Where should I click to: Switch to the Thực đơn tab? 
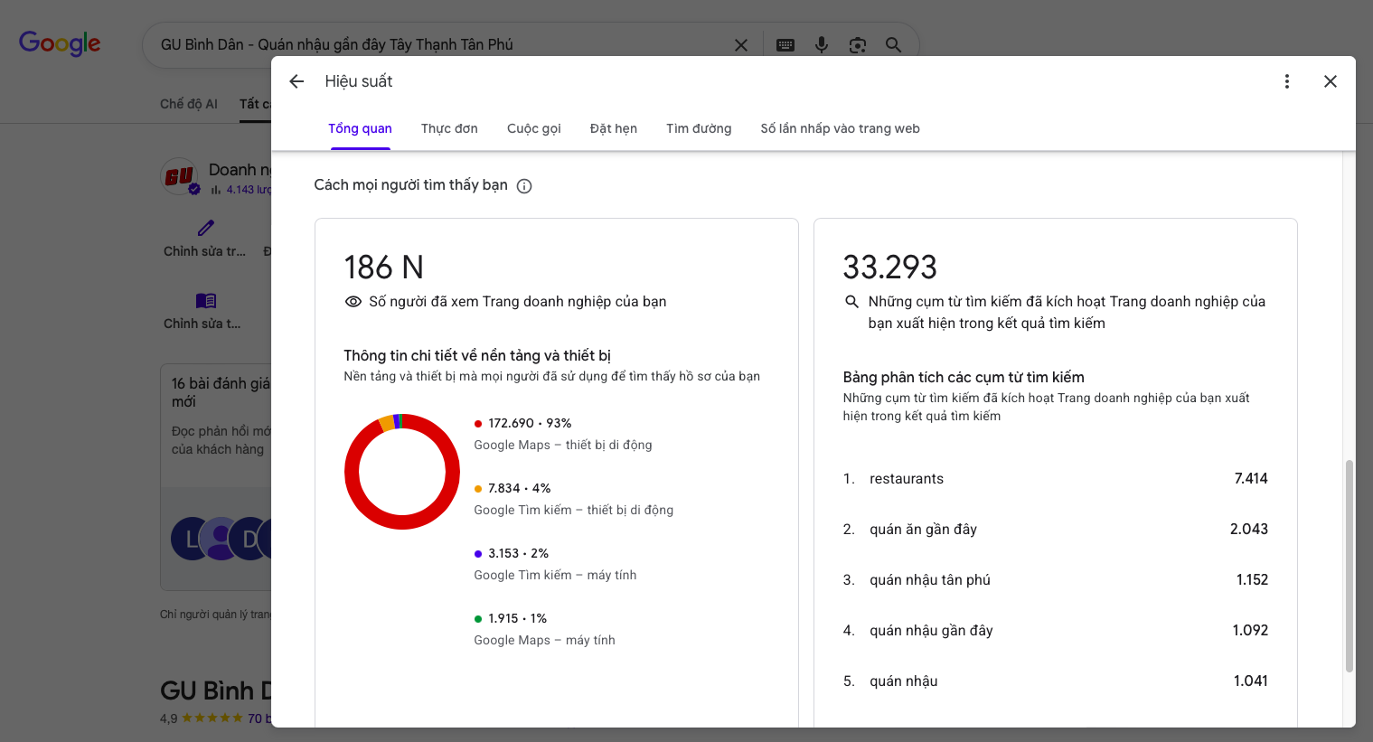449,128
